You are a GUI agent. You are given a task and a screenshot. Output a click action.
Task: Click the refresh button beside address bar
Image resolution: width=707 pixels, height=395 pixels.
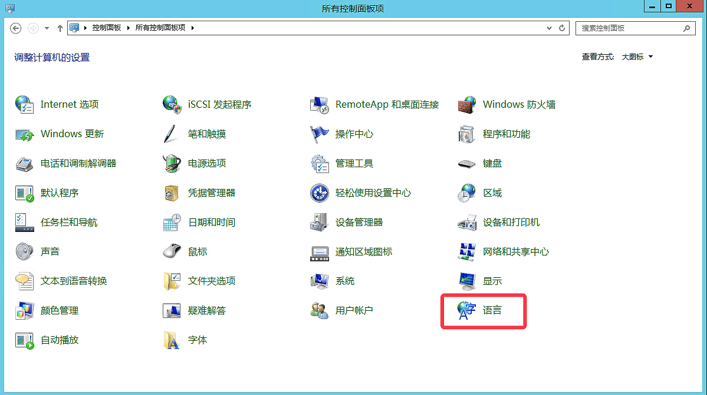(563, 28)
